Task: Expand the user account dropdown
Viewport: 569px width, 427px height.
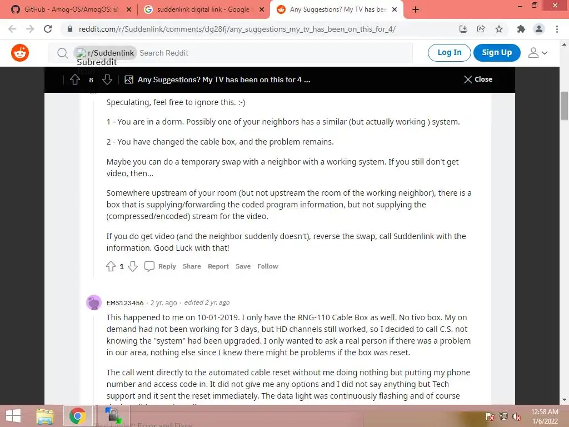Action: click(x=538, y=53)
